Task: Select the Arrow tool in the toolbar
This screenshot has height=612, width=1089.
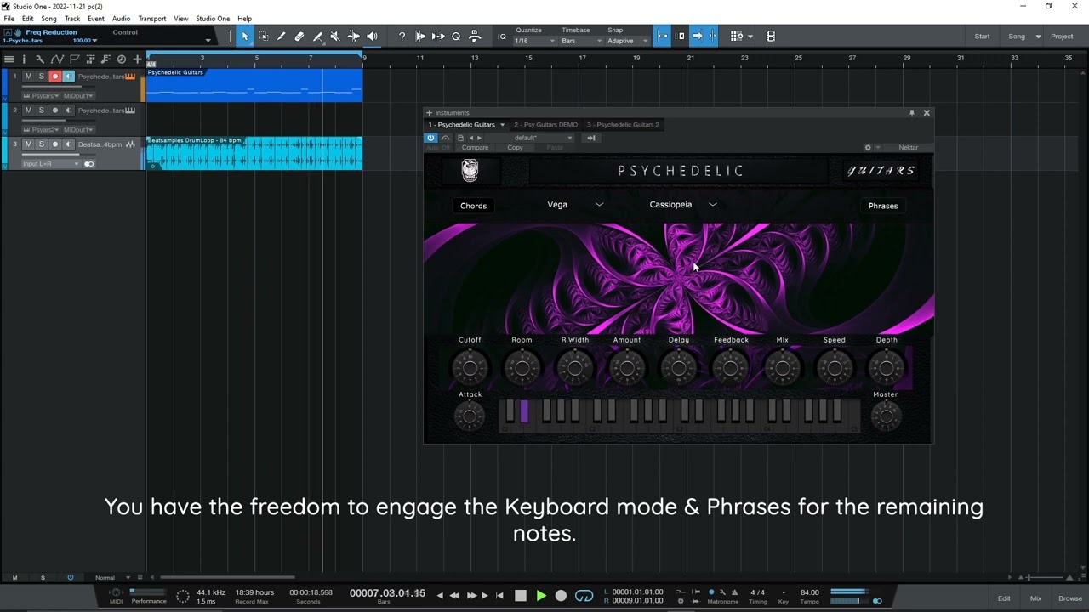Action: 244,37
